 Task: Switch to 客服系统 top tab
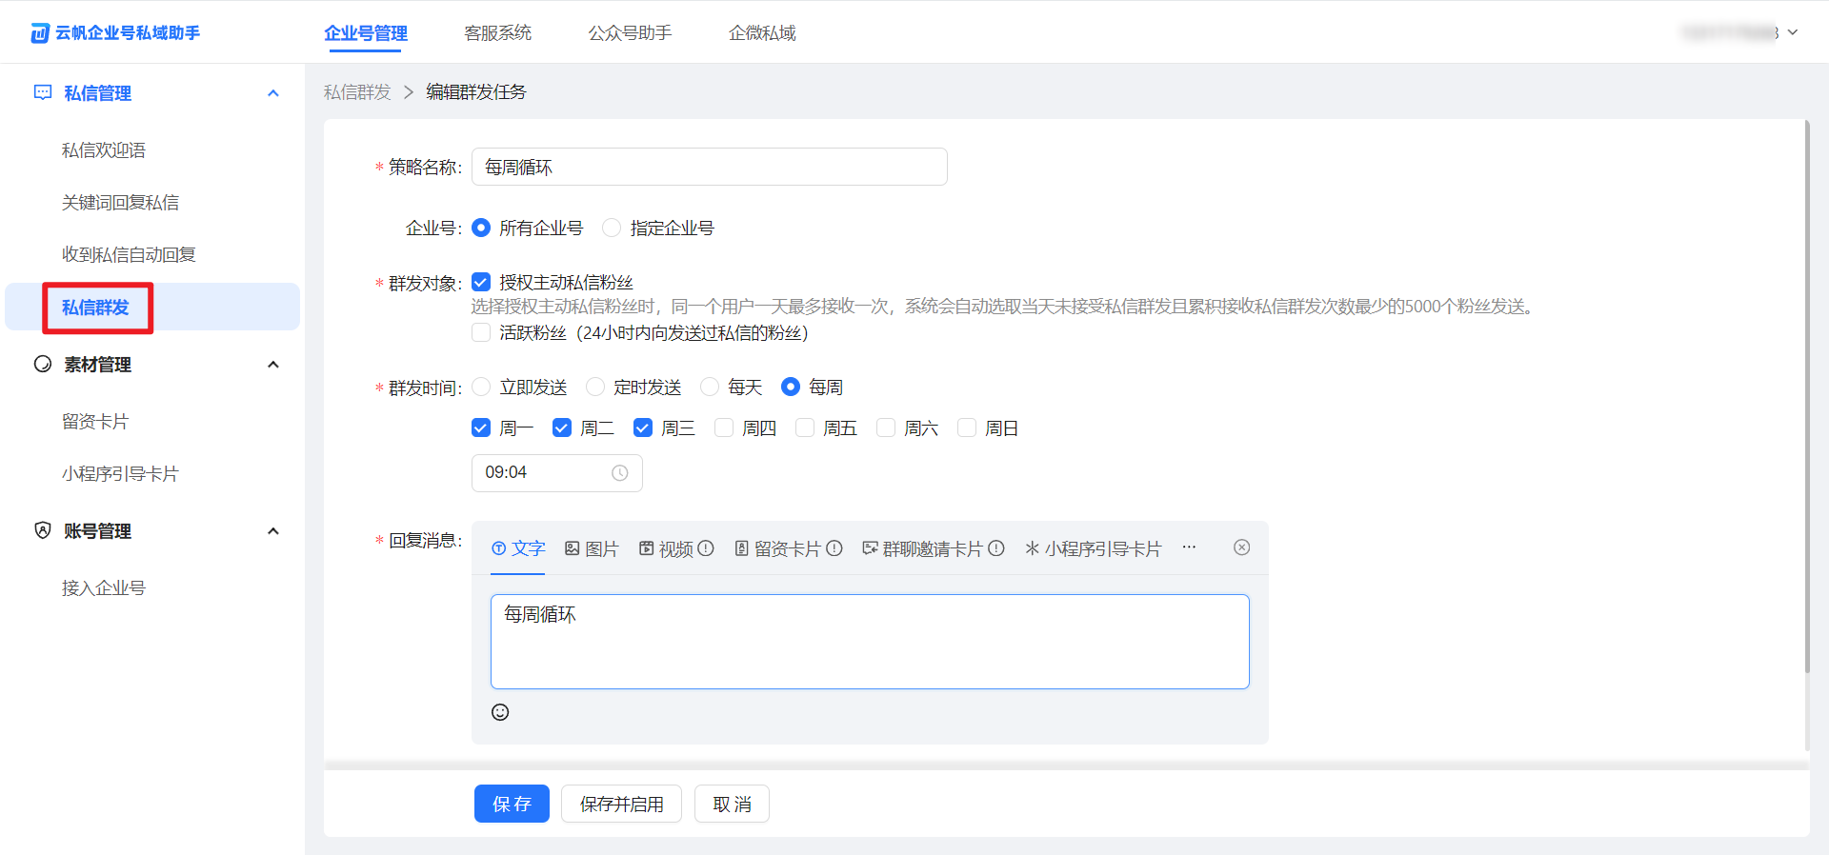click(498, 33)
